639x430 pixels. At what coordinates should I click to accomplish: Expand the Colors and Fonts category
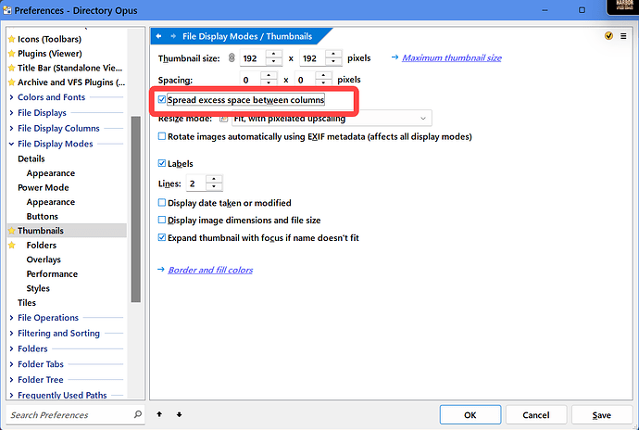[11, 97]
